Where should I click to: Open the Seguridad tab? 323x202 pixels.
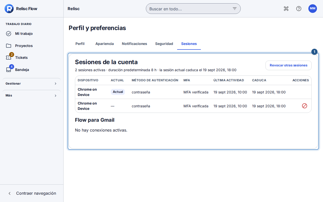pos(164,44)
